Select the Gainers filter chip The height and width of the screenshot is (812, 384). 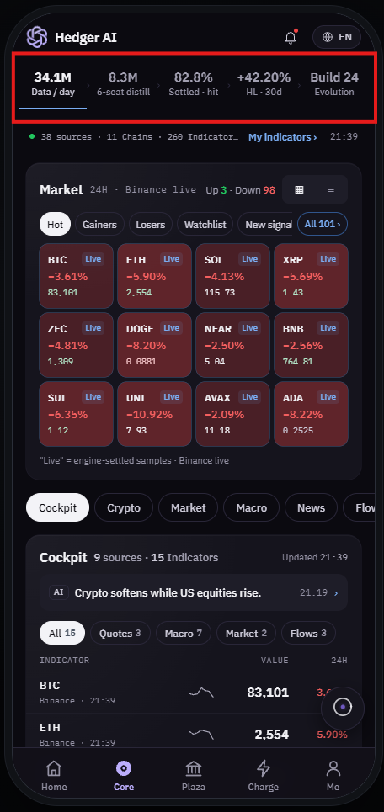(99, 225)
